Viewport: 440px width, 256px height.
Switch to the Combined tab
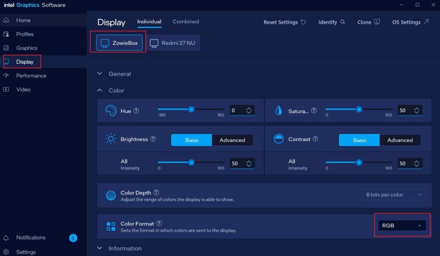[x=186, y=22]
